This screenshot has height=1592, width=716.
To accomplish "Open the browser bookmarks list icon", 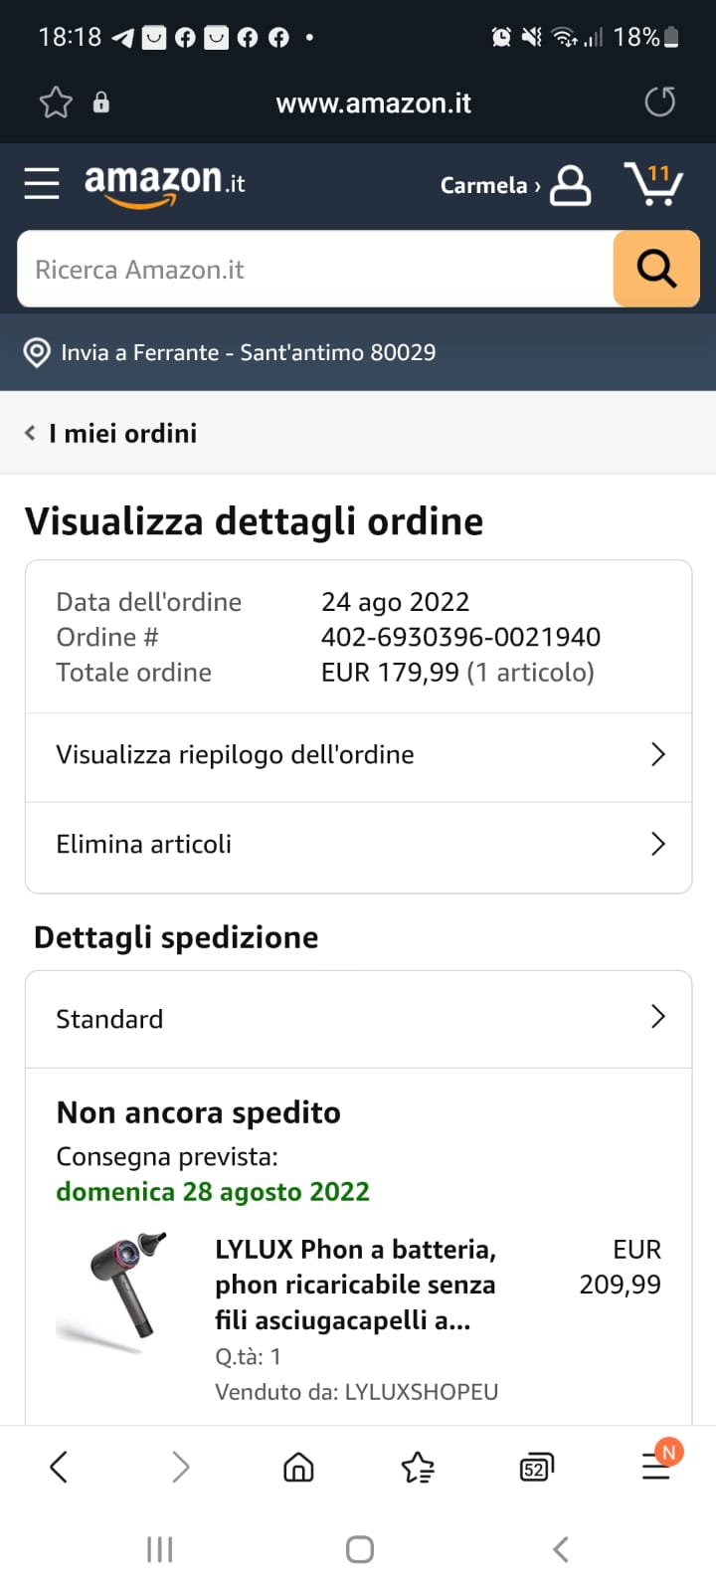I will [x=418, y=1468].
